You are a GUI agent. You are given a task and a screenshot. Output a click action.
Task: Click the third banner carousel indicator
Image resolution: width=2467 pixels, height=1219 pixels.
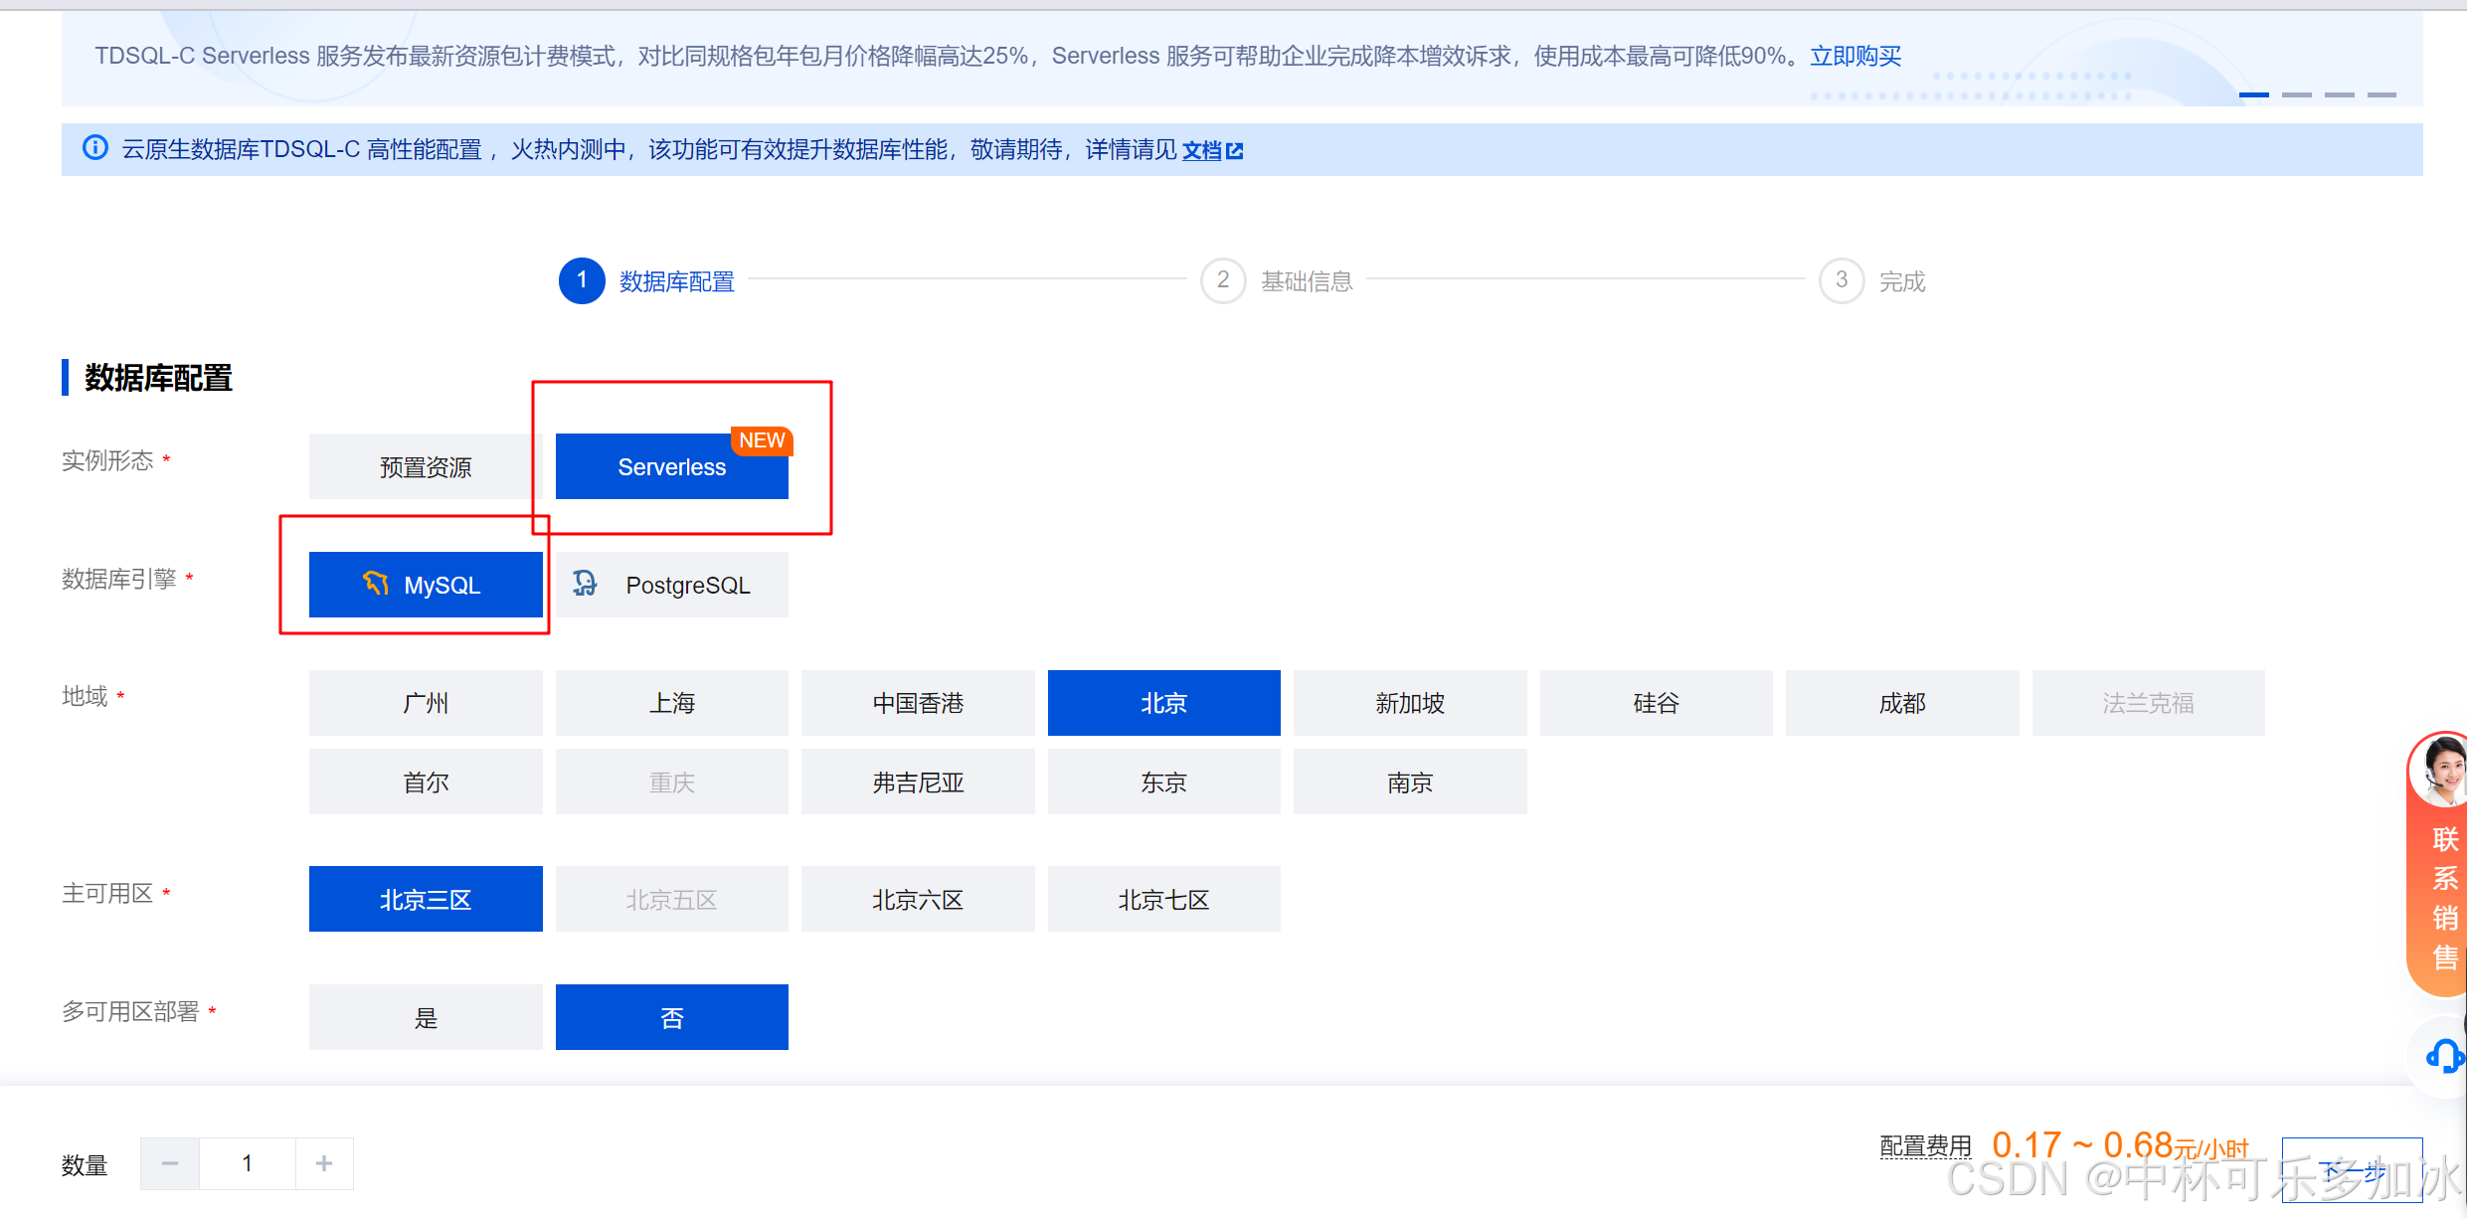(x=2340, y=94)
